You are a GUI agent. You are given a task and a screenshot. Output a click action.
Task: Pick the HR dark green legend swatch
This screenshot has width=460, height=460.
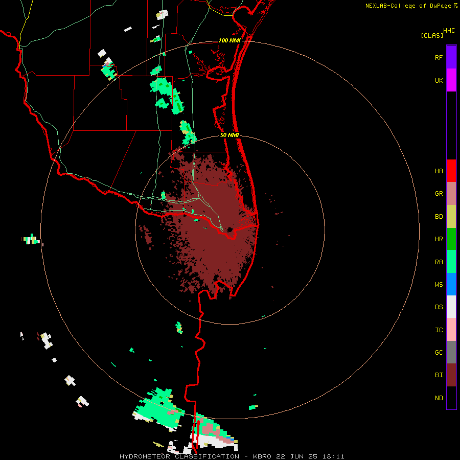pos(451,239)
